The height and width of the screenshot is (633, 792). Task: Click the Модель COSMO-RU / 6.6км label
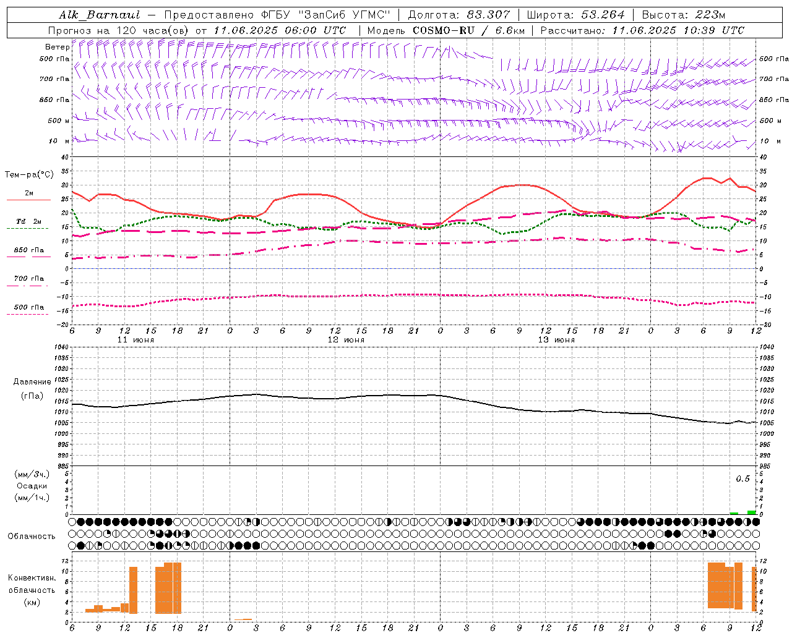[x=445, y=30]
